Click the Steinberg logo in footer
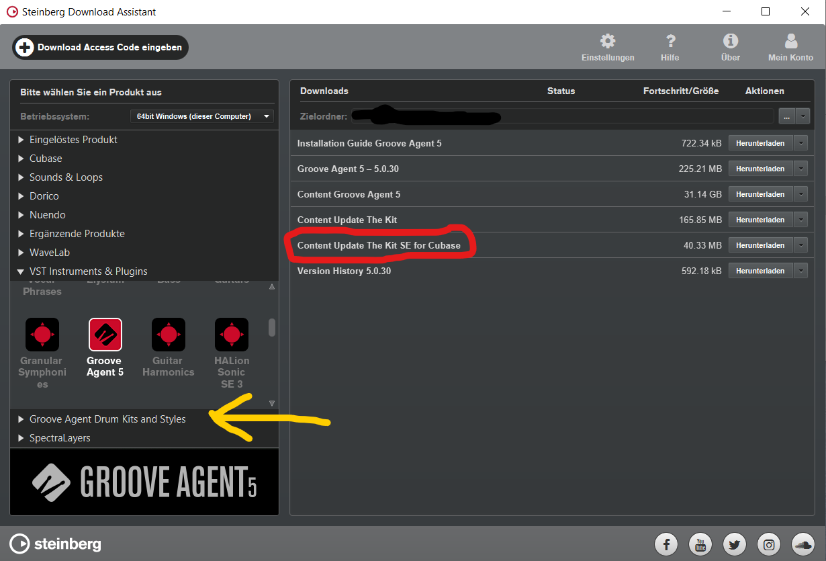The image size is (826, 561). click(x=55, y=544)
